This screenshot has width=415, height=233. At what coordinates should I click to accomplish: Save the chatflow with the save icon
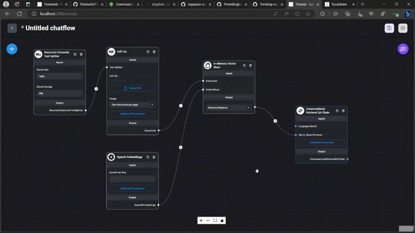pyautogui.click(x=389, y=28)
